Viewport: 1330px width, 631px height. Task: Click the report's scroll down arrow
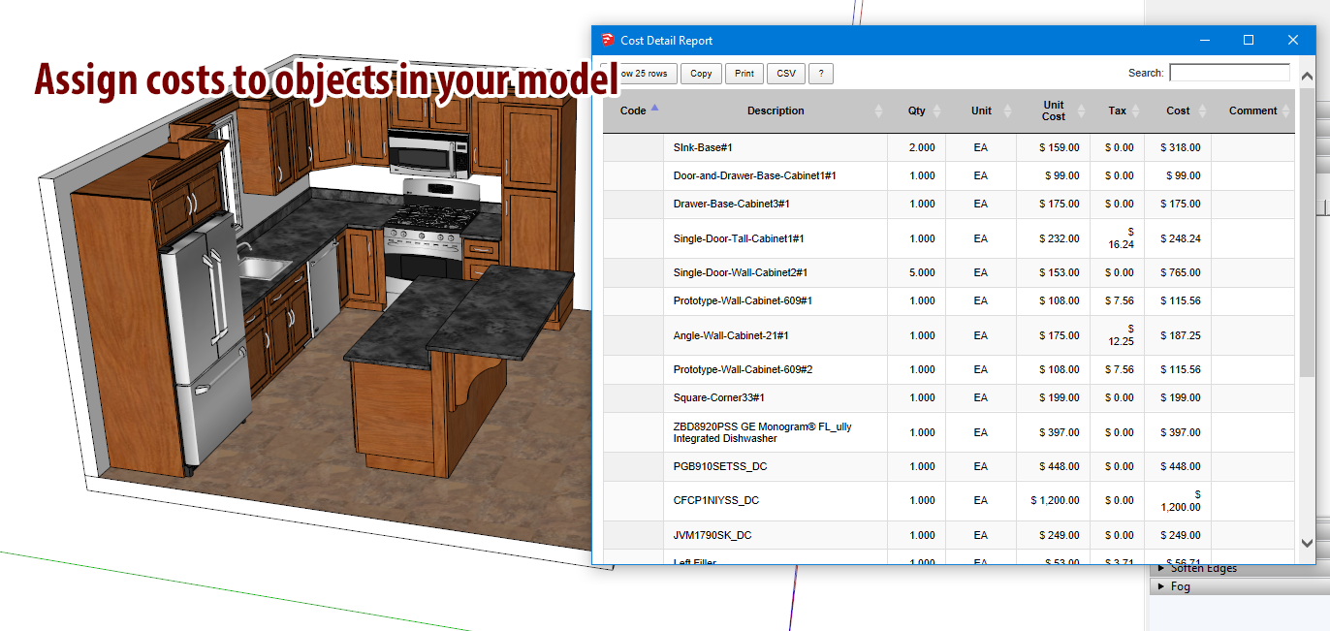point(1306,544)
